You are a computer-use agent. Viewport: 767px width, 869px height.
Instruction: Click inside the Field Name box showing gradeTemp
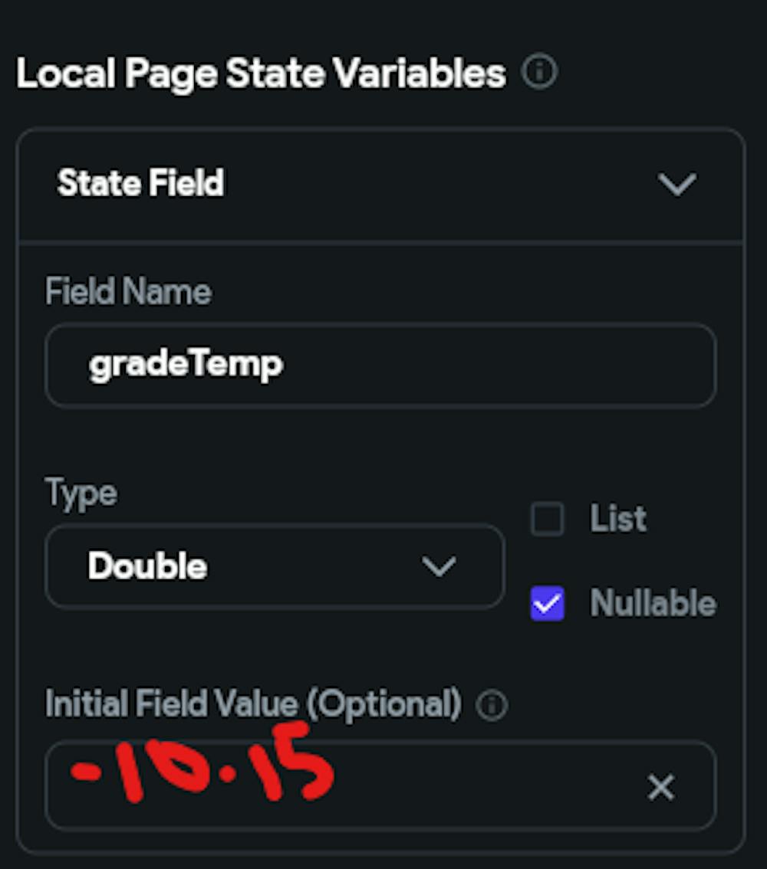pos(381,366)
